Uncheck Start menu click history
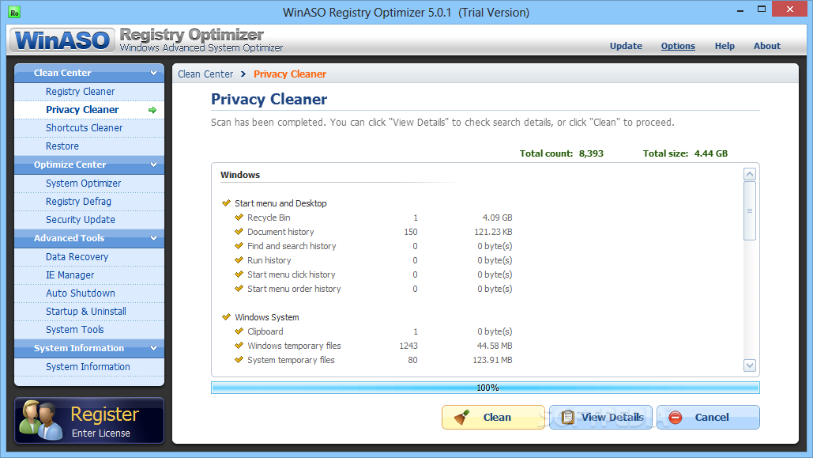The height and width of the screenshot is (458, 813). point(239,274)
